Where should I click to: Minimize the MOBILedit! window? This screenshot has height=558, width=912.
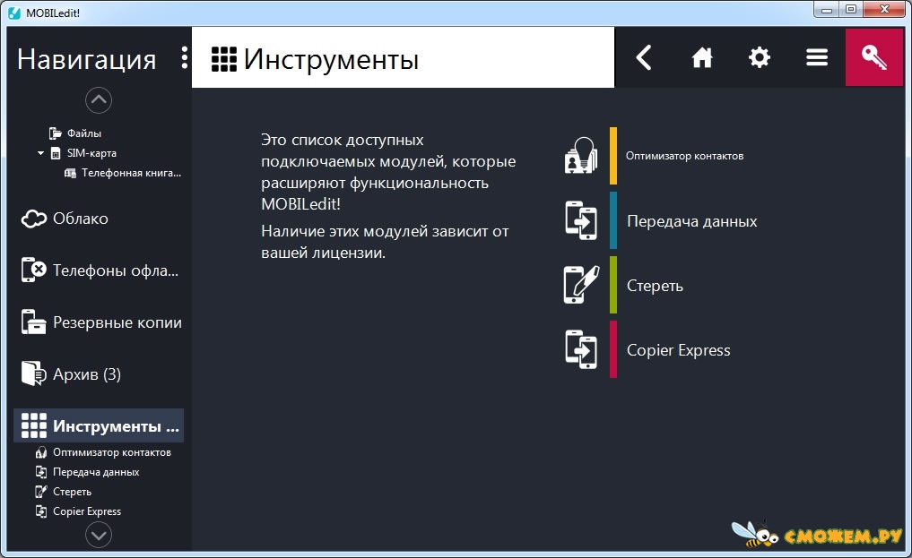point(827,10)
